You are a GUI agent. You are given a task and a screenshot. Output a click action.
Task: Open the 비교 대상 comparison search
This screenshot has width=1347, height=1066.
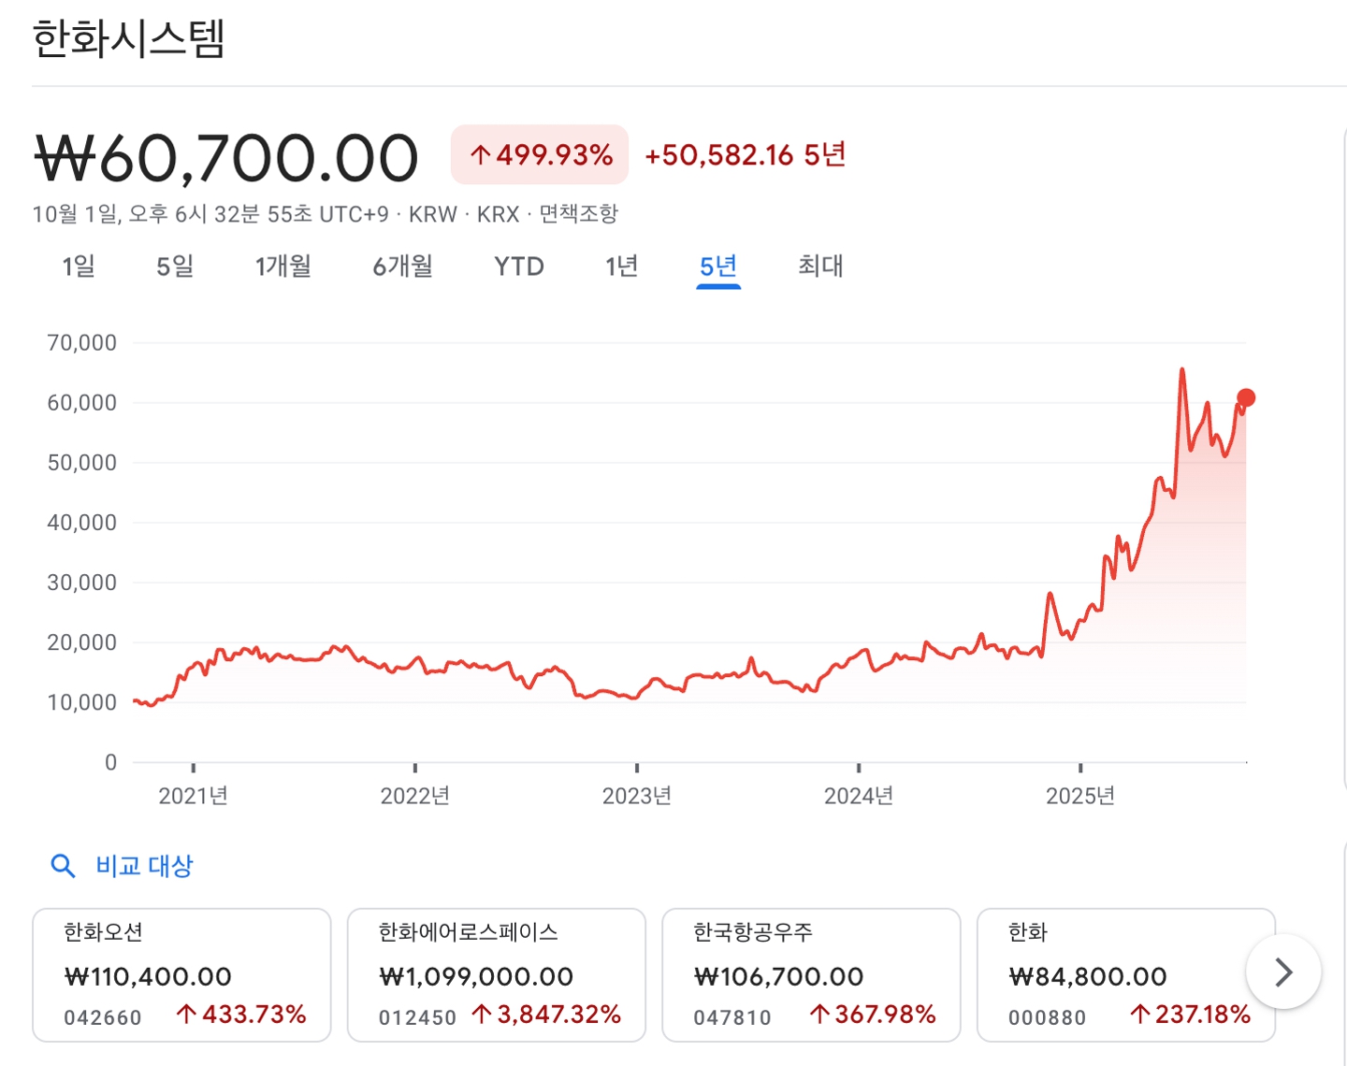tap(144, 866)
